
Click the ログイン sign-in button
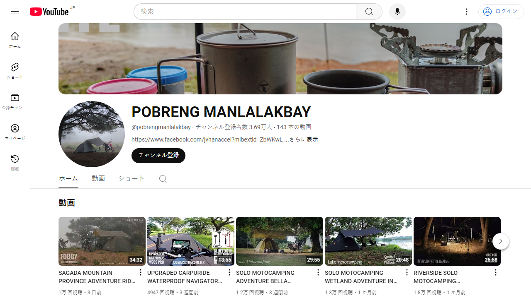coord(501,12)
